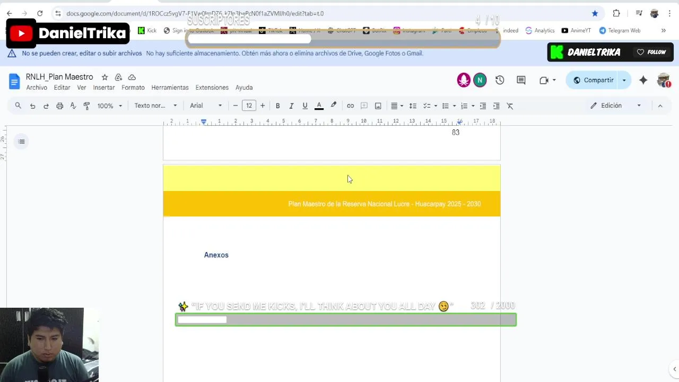679x382 pixels.
Task: Click the Anexos heading text
Action: pyautogui.click(x=216, y=255)
